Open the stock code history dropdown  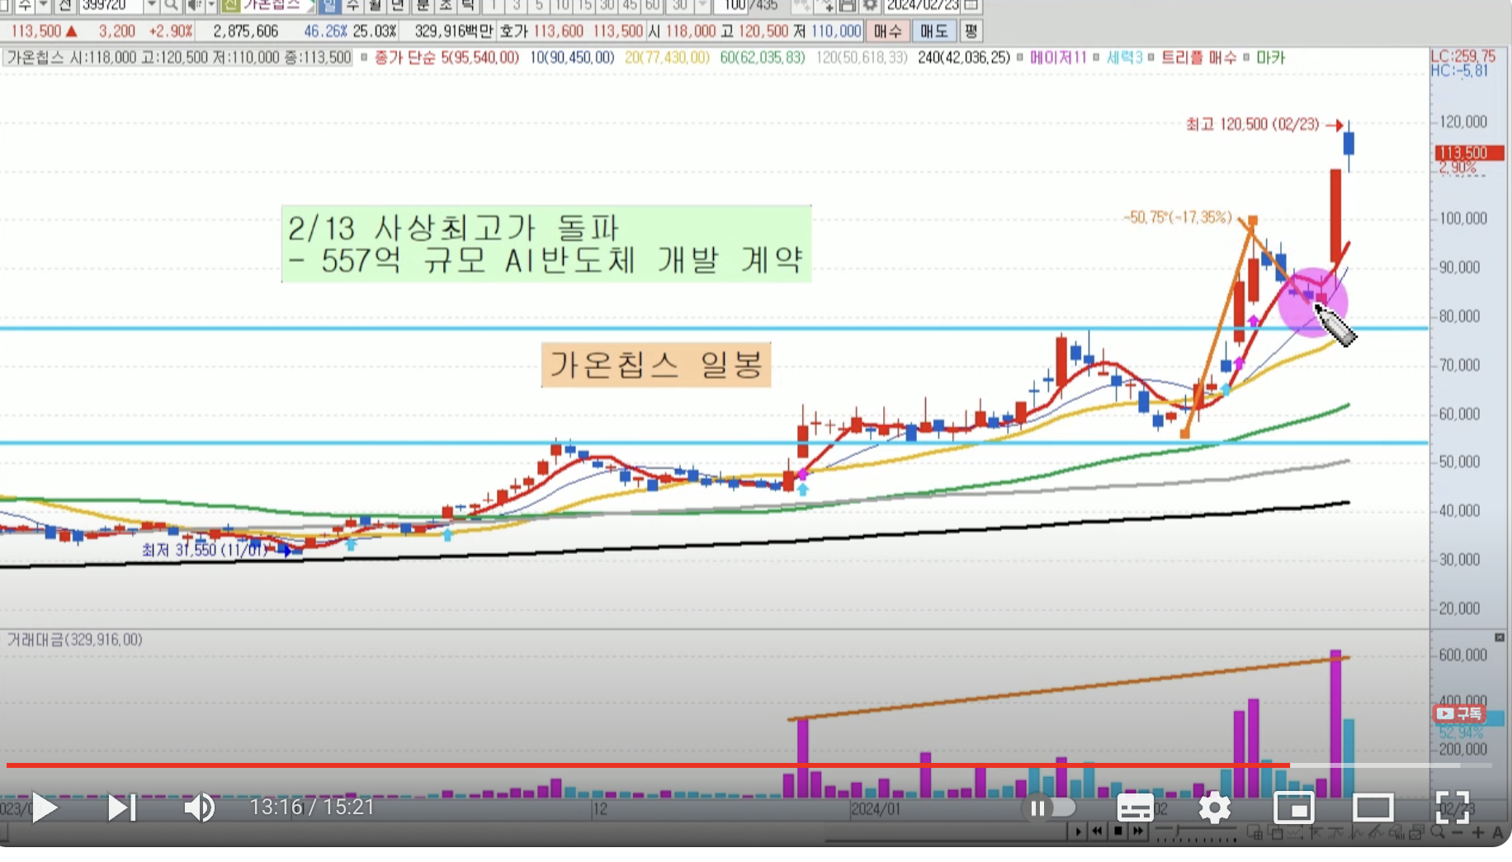(x=152, y=6)
